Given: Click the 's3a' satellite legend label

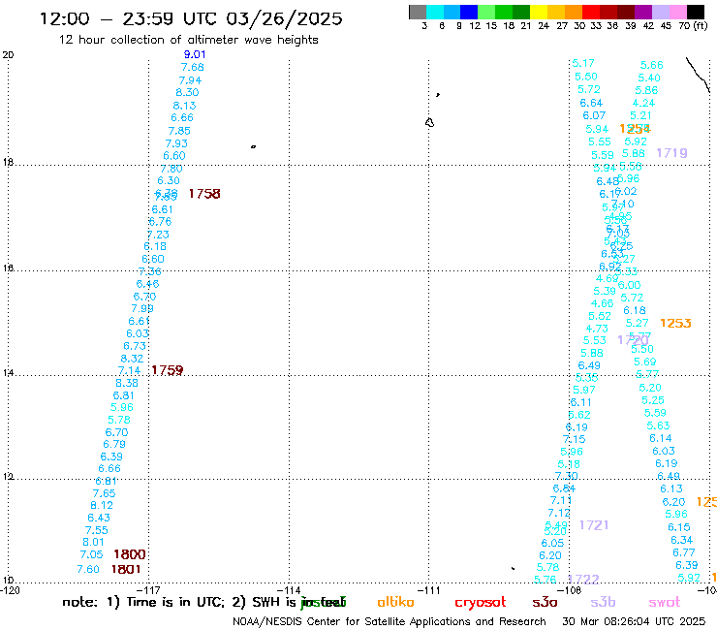Looking at the screenshot, I should point(545,603).
